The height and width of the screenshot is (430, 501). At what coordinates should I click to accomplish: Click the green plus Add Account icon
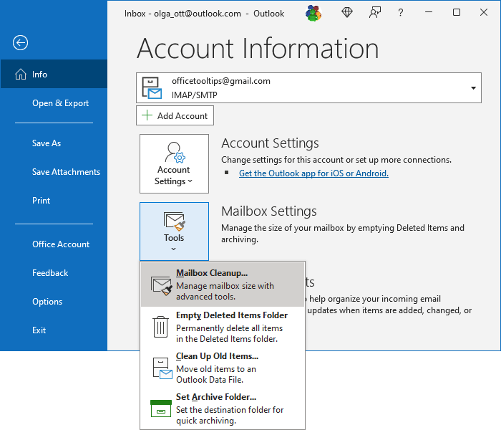147,115
